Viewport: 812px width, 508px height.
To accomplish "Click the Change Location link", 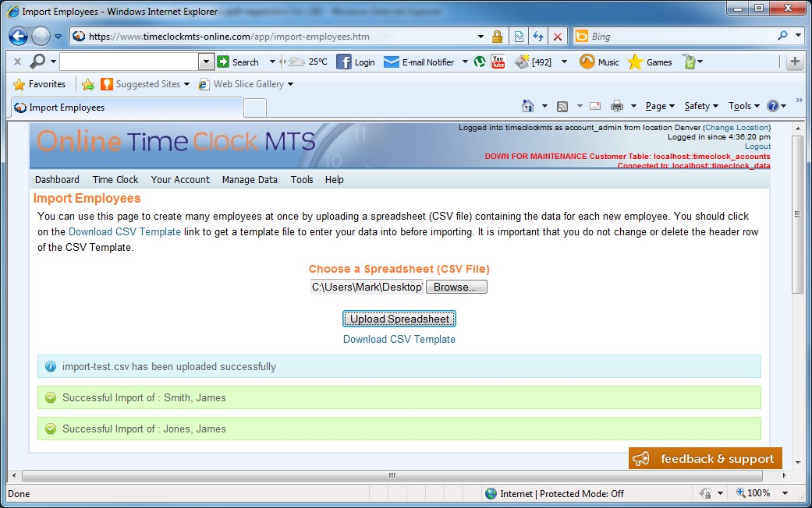I will tap(736, 127).
